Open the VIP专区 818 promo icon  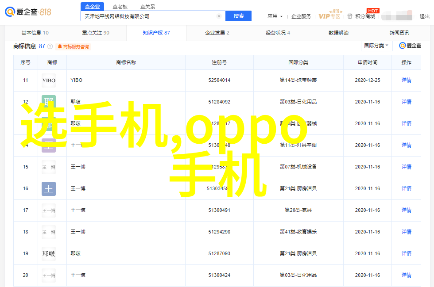(x=329, y=15)
